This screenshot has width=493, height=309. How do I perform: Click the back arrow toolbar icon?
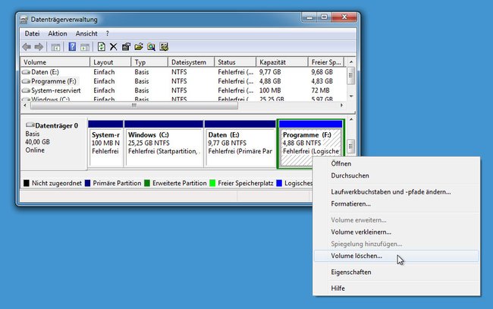(x=27, y=47)
